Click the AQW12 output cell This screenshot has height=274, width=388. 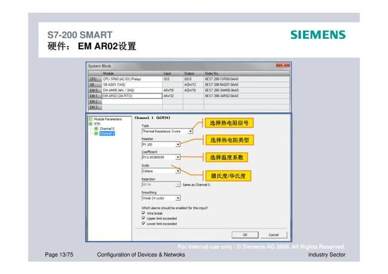pyautogui.click(x=193, y=85)
